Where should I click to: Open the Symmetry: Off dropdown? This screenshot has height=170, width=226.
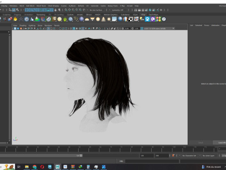tap(117, 10)
